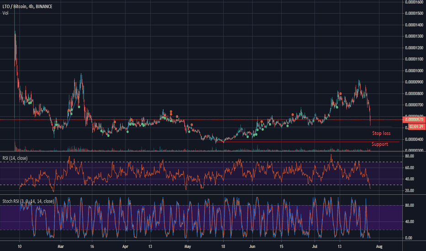Image resolution: width=426 pixels, height=251 pixels.
Task: Click the 0.00001300 price axis label
Action: pyautogui.click(x=414, y=36)
